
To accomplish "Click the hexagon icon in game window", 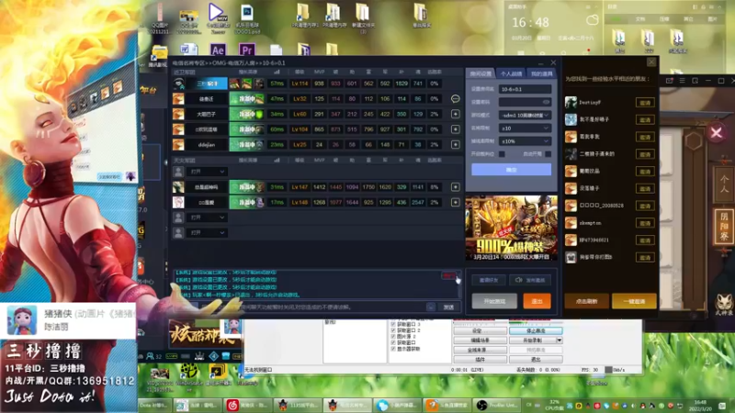I will tap(694, 141).
